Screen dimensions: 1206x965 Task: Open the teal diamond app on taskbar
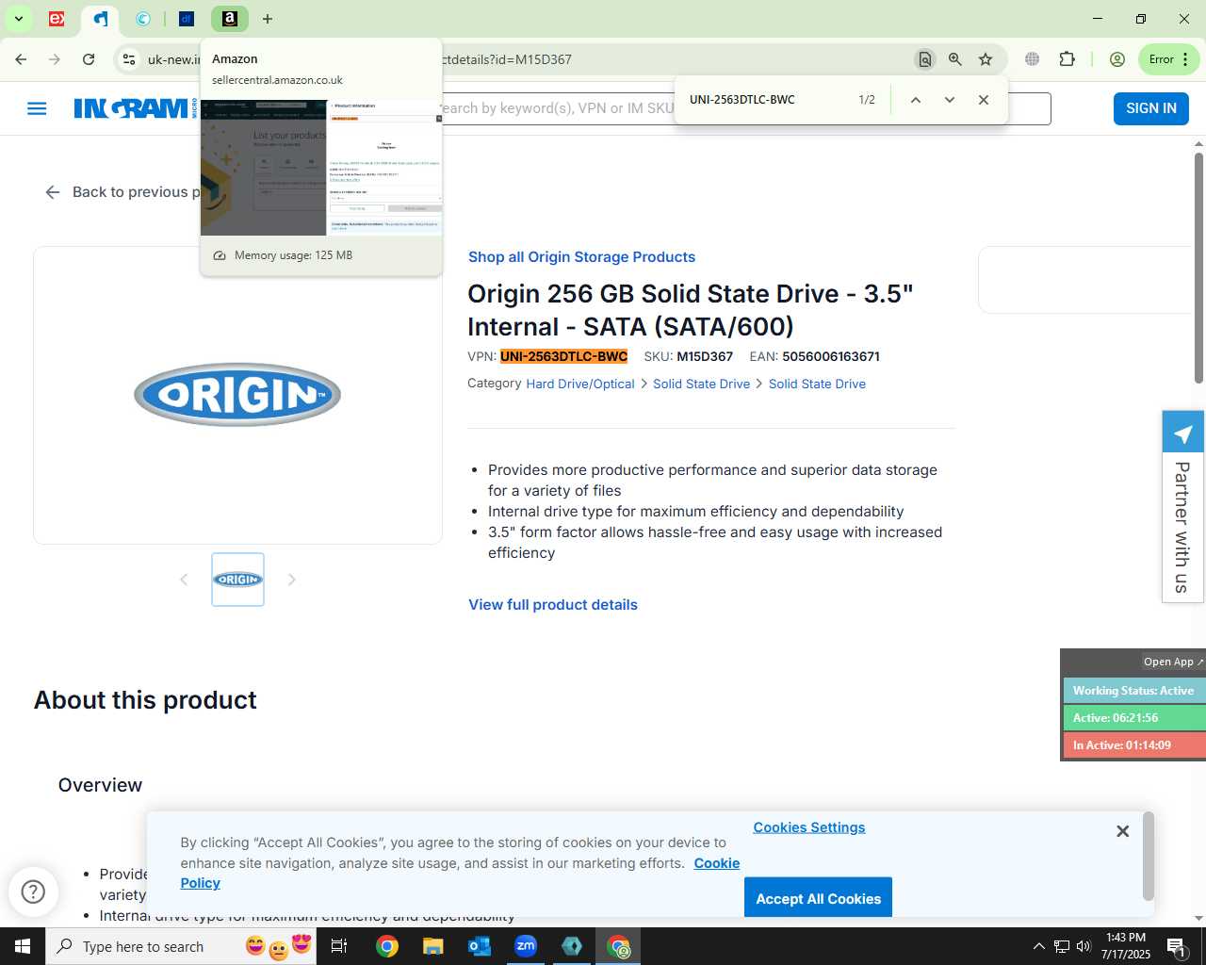(x=572, y=946)
